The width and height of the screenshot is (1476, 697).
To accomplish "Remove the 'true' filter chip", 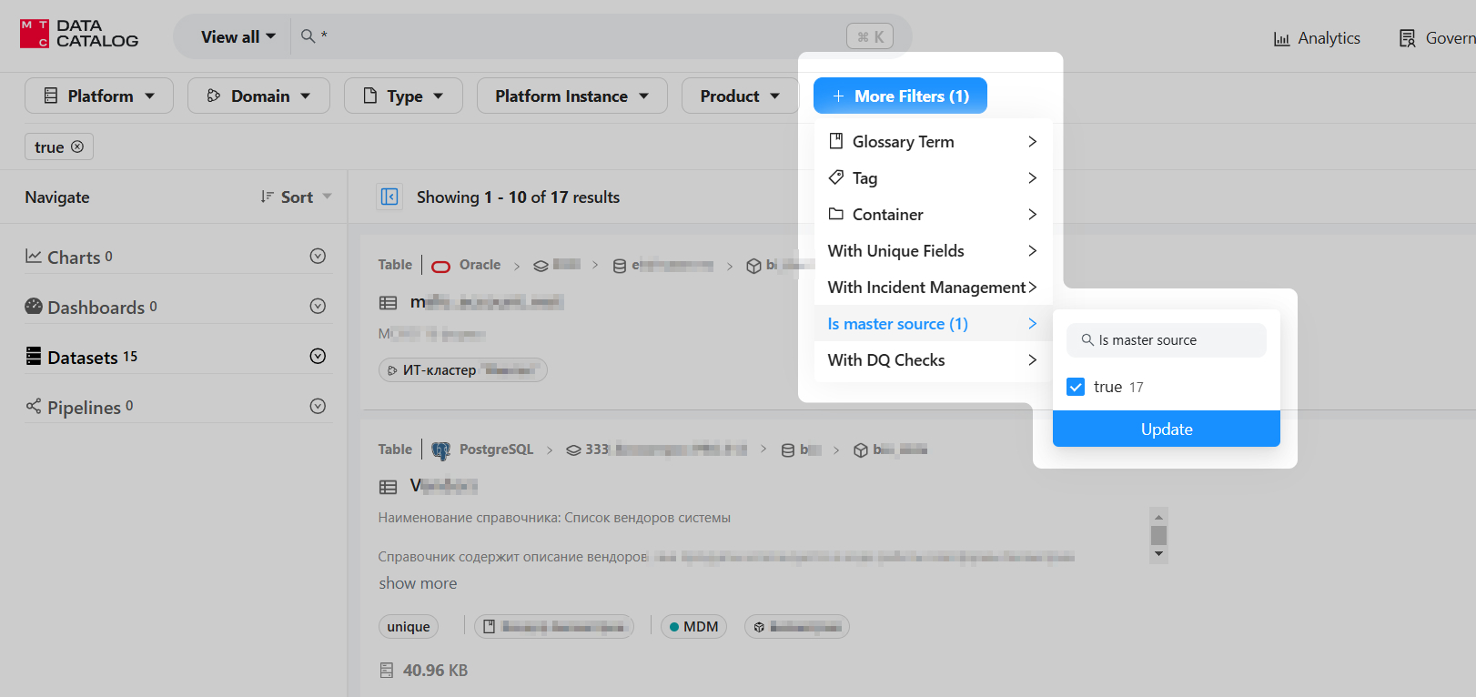I will pyautogui.click(x=77, y=146).
